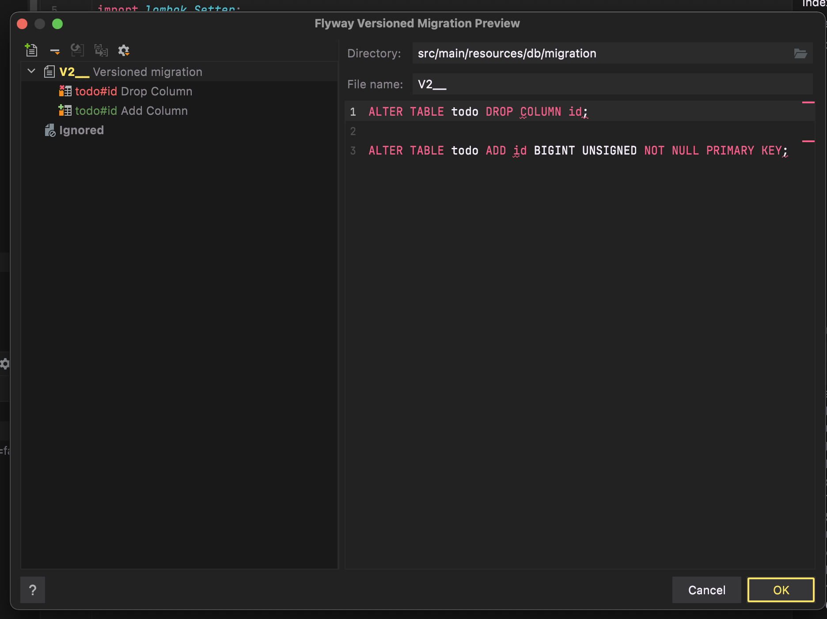Click the PRIMARY KEY keyword in line 3
The width and height of the screenshot is (827, 619).
(x=744, y=151)
